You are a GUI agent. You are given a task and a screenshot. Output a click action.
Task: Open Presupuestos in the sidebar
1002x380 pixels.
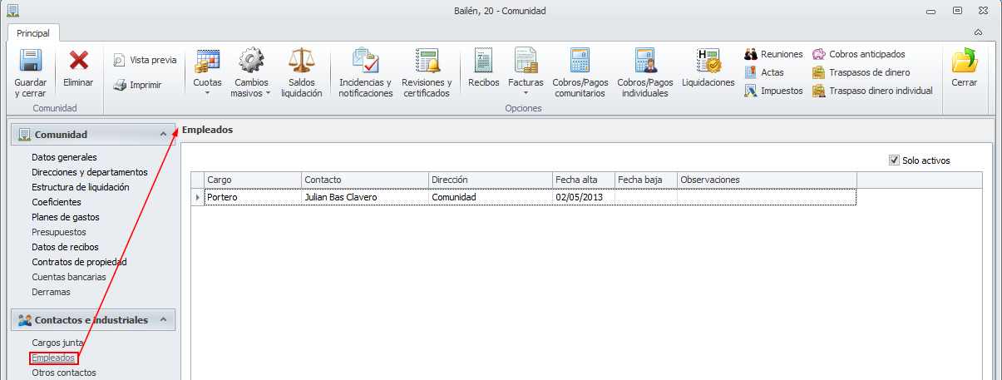coord(59,232)
